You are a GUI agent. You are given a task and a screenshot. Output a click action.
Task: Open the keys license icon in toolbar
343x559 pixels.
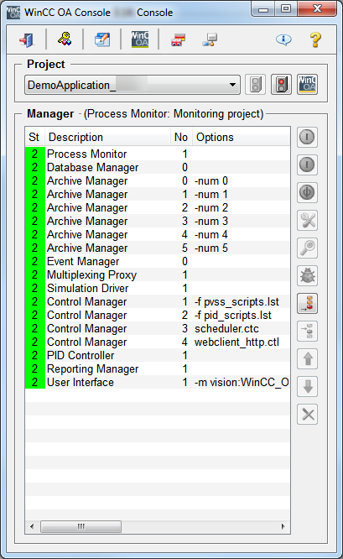pyautogui.click(x=65, y=39)
